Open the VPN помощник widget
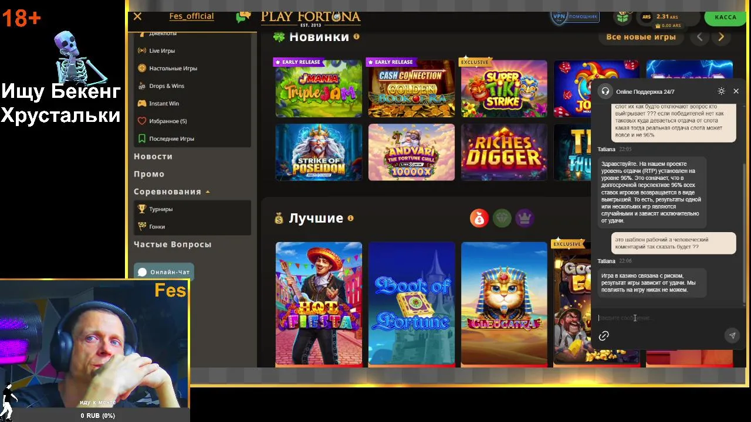The image size is (751, 422). (575, 16)
